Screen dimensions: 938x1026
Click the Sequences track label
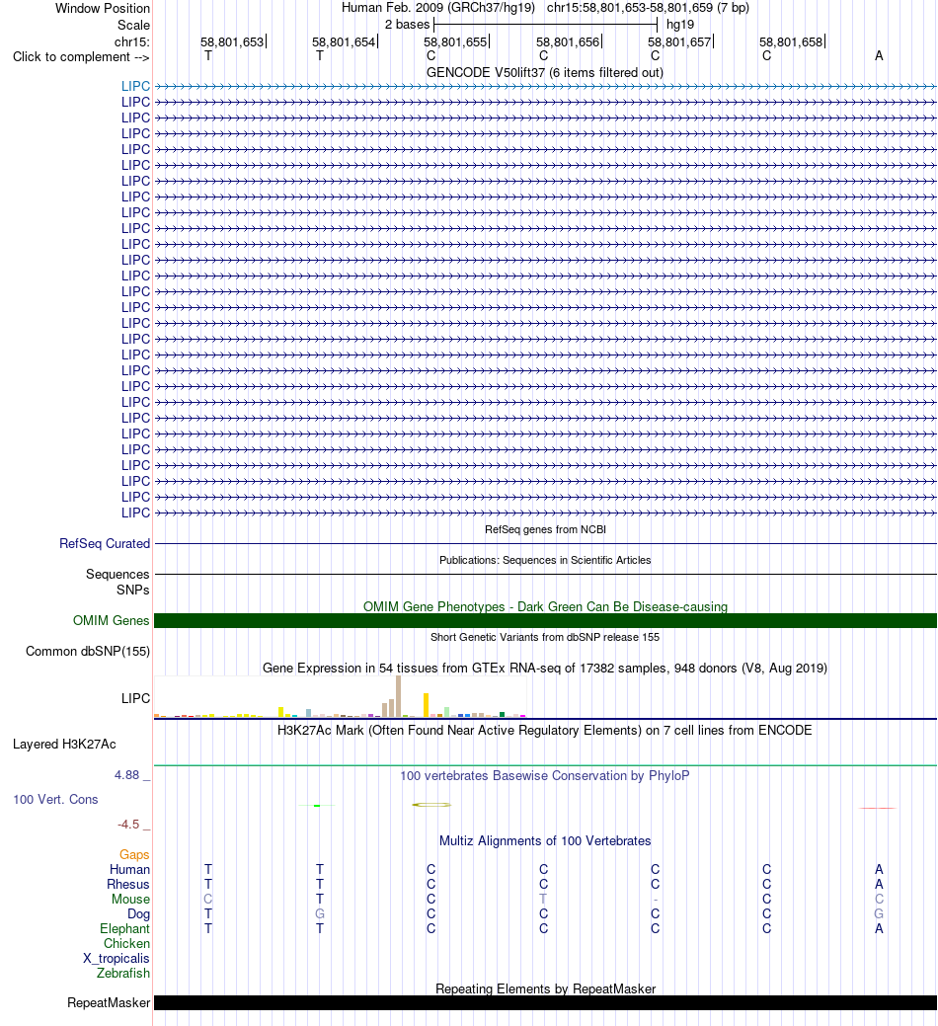point(117,575)
